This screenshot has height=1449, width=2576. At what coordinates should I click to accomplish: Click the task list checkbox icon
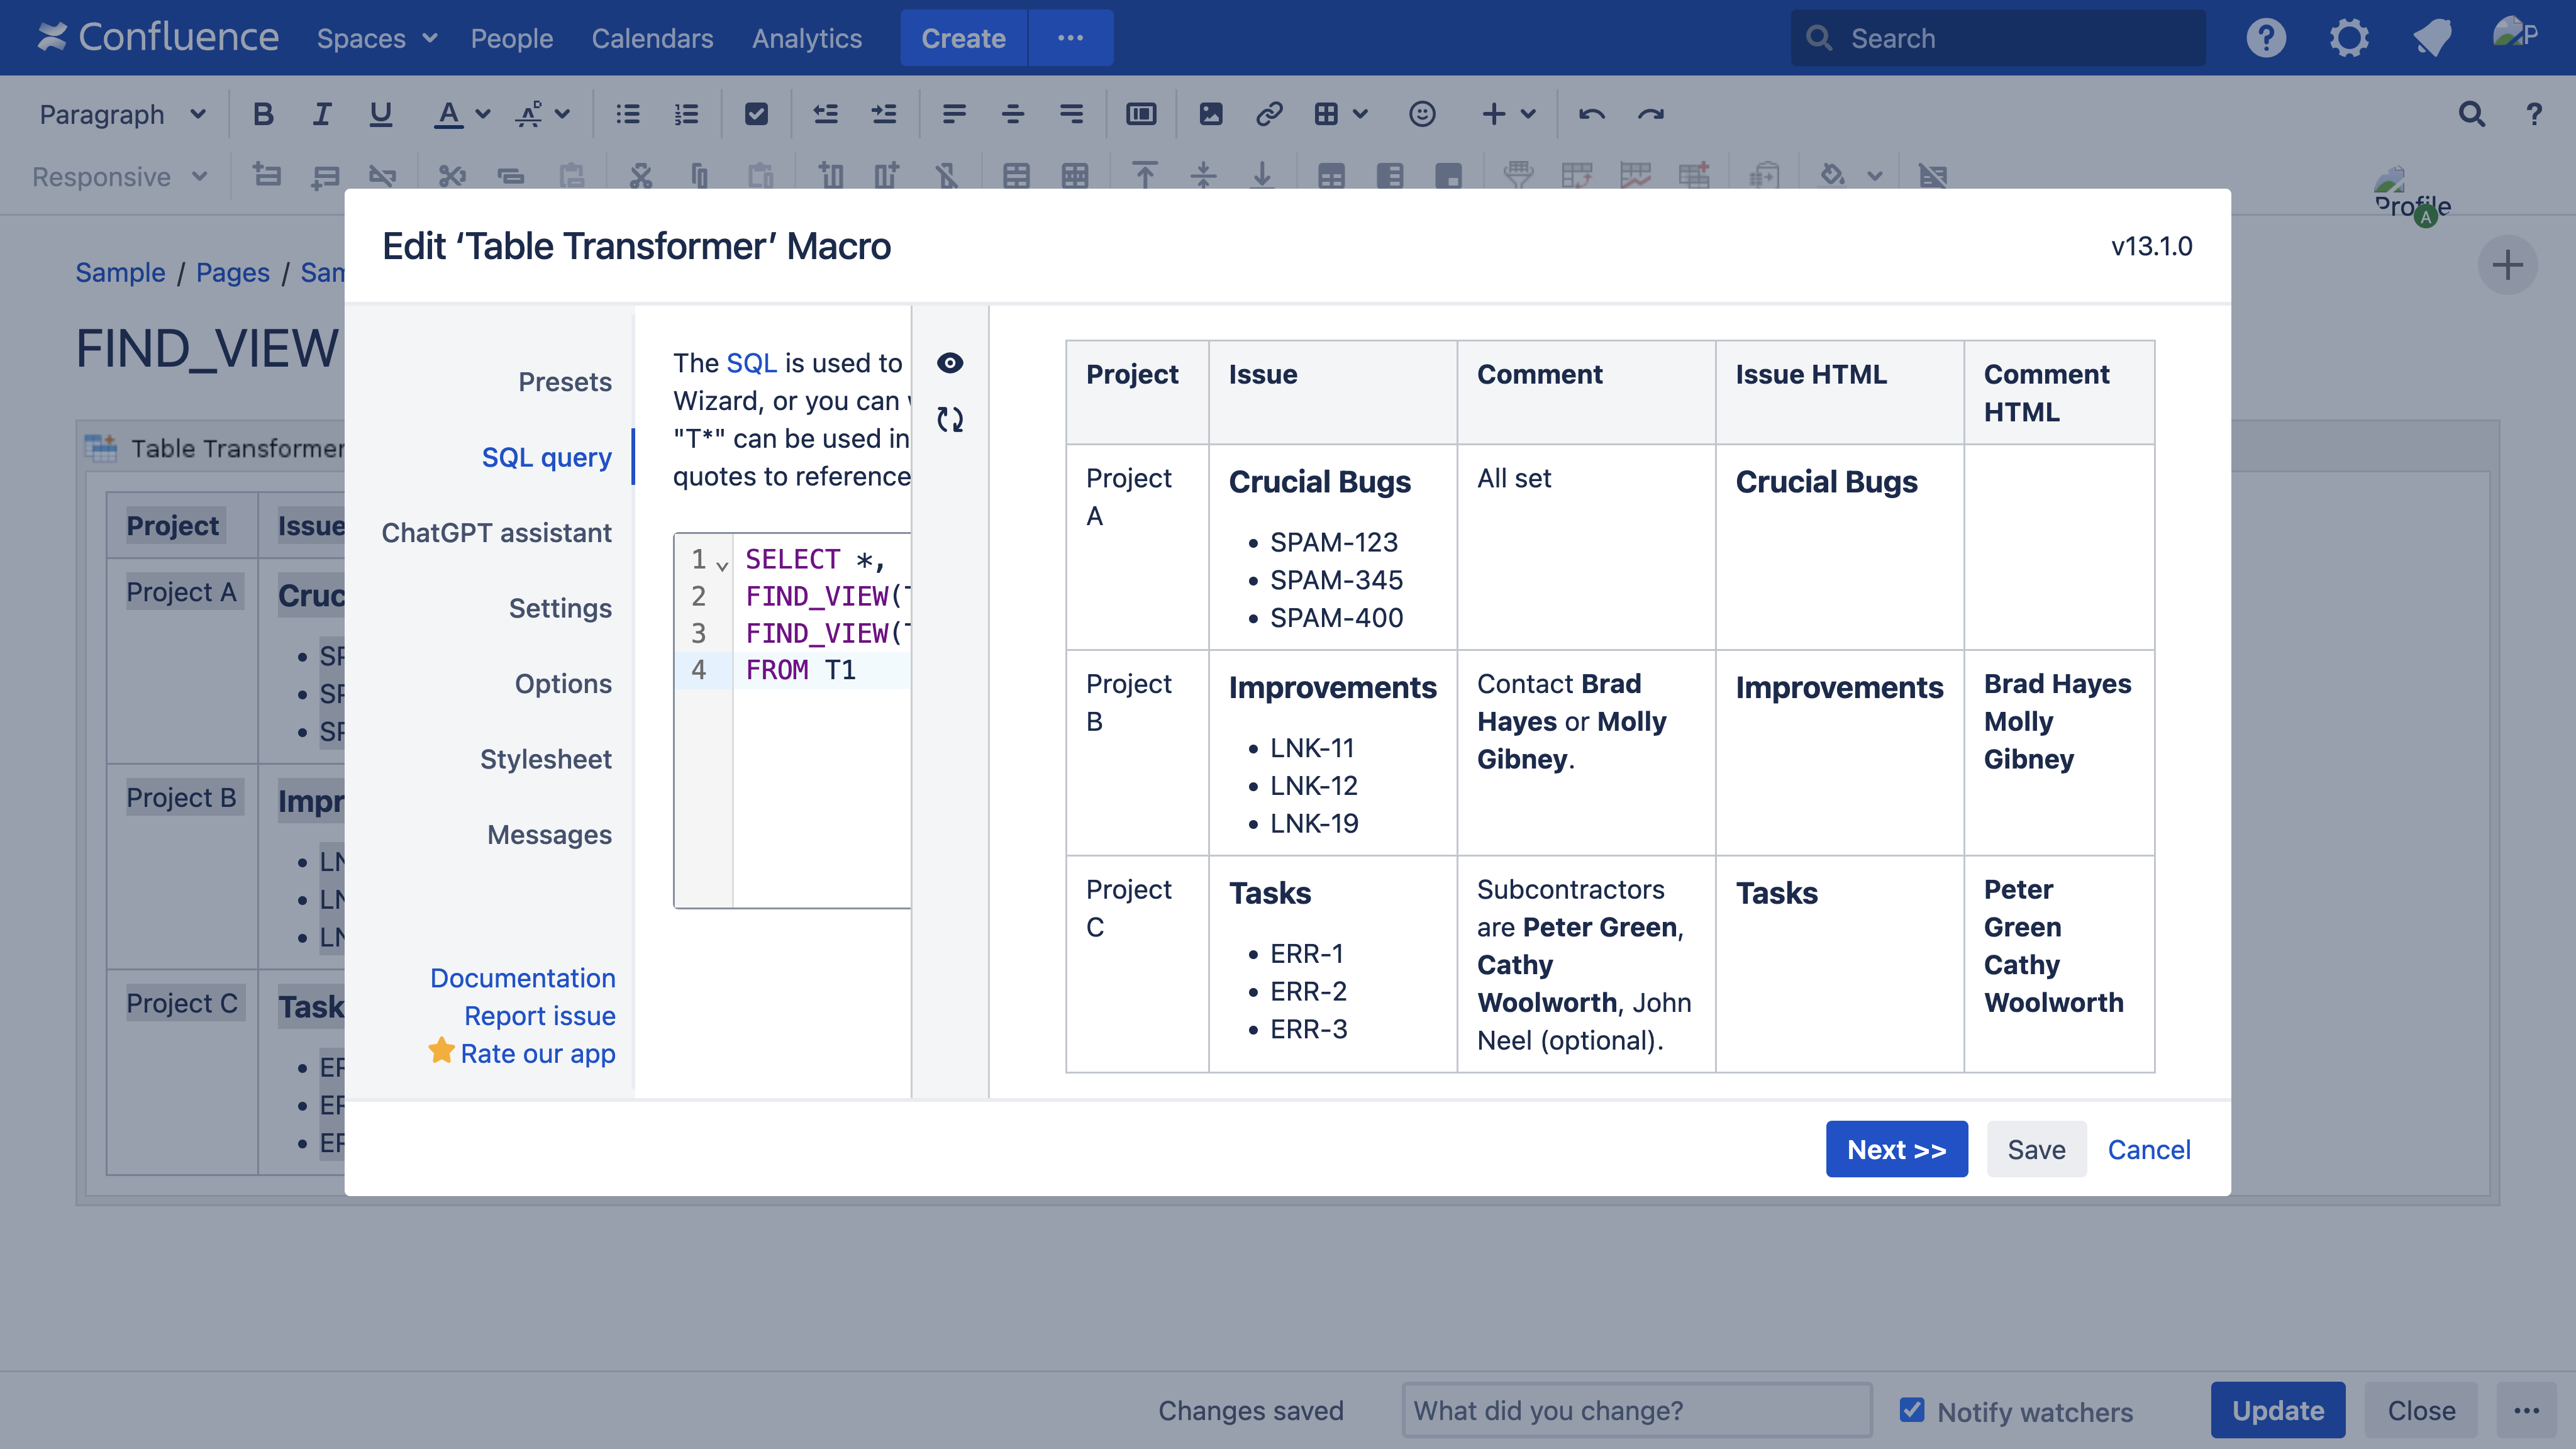click(x=756, y=114)
